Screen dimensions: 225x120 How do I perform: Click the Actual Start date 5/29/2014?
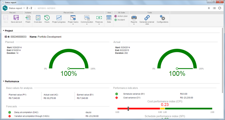[125, 47]
